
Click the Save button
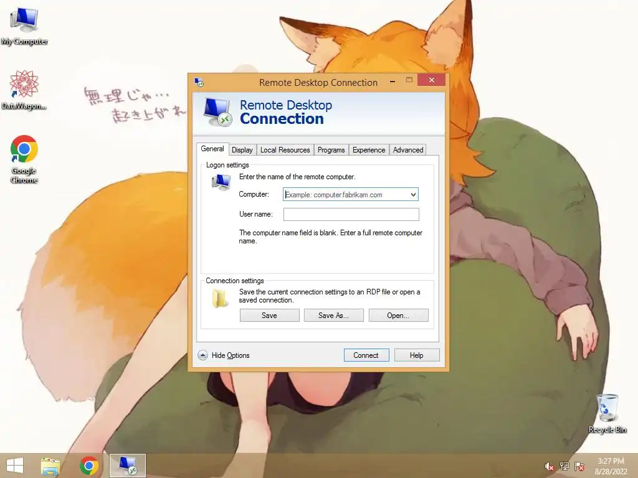pyautogui.click(x=269, y=316)
